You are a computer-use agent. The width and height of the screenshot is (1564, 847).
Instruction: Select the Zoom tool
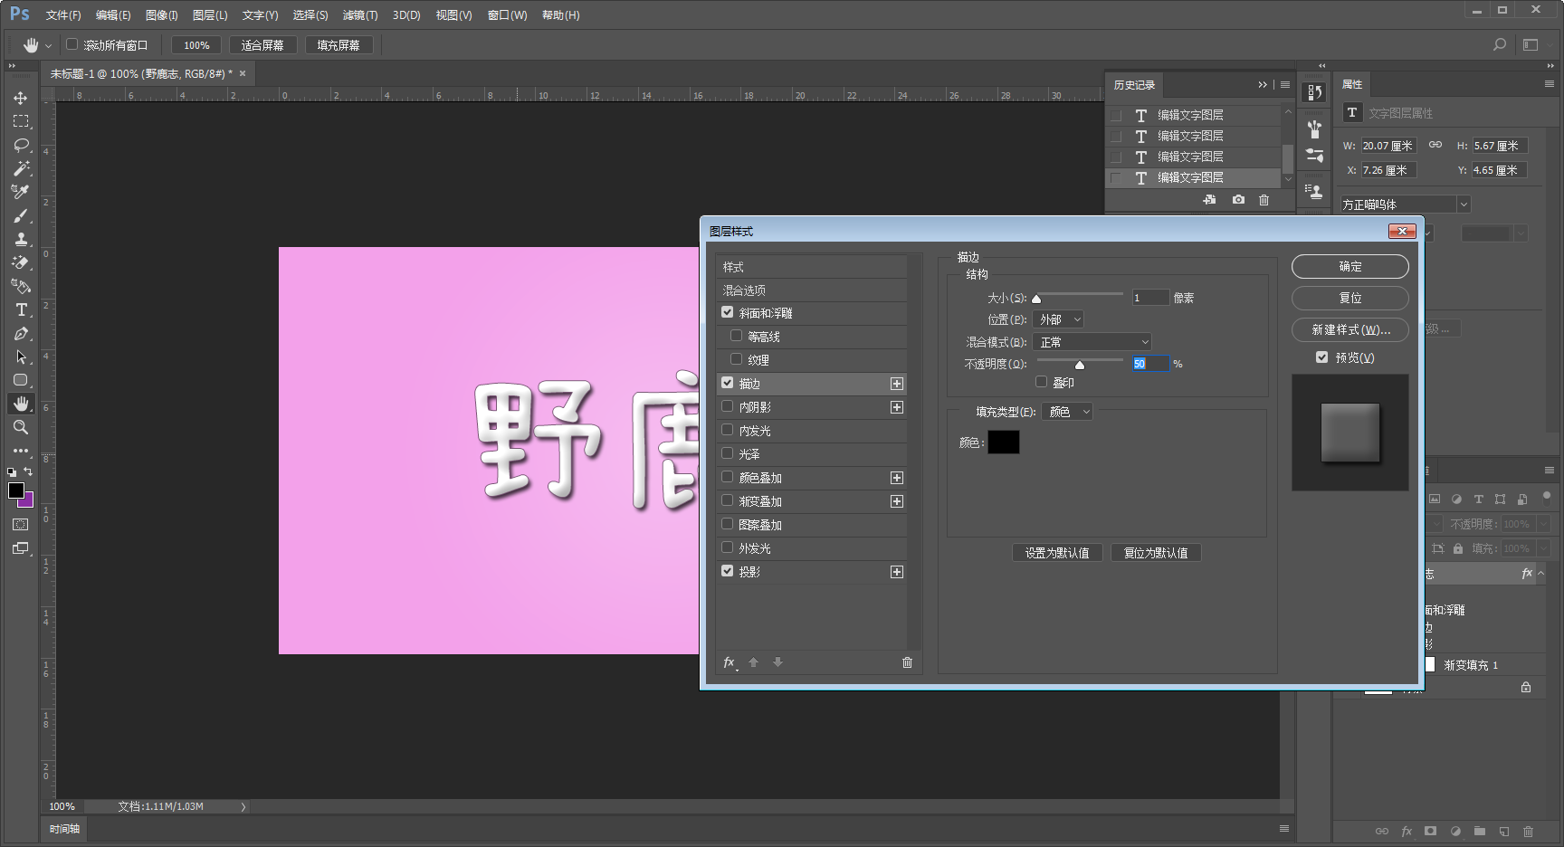(21, 427)
